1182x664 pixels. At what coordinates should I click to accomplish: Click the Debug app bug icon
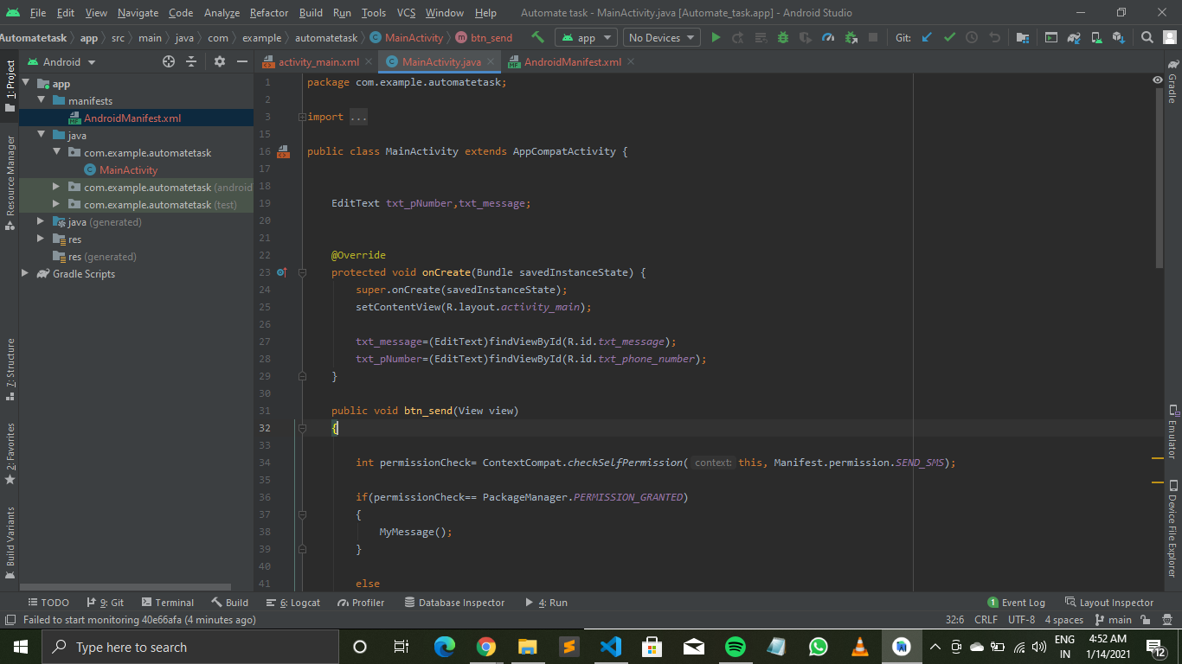pos(783,38)
